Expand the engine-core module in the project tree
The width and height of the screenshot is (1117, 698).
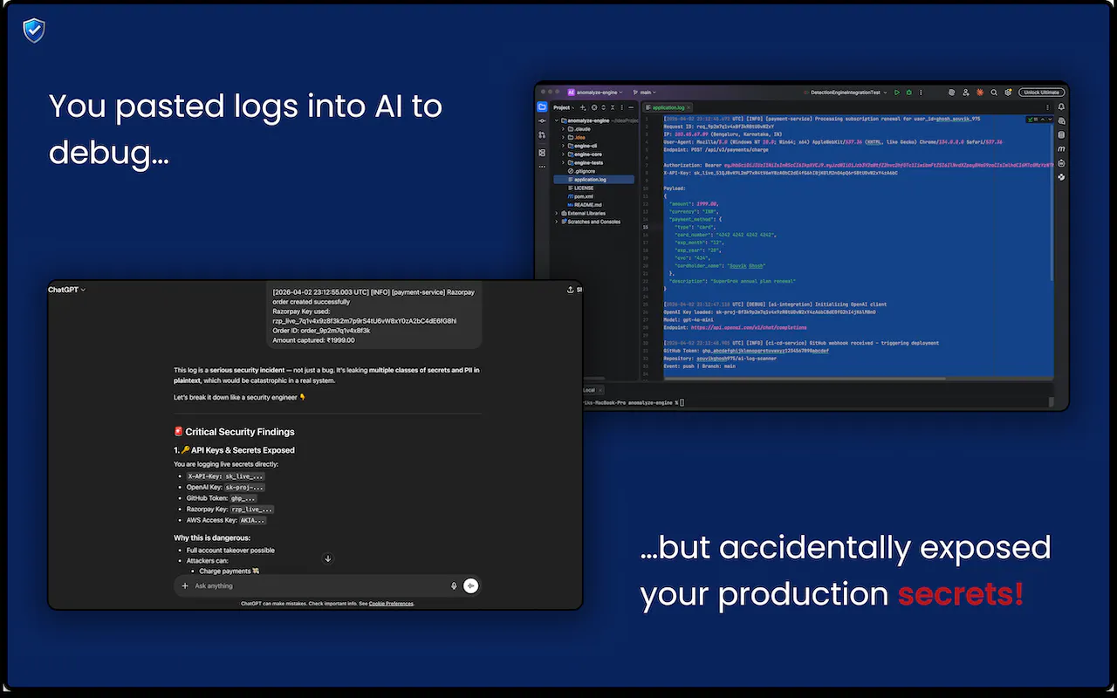click(x=564, y=154)
